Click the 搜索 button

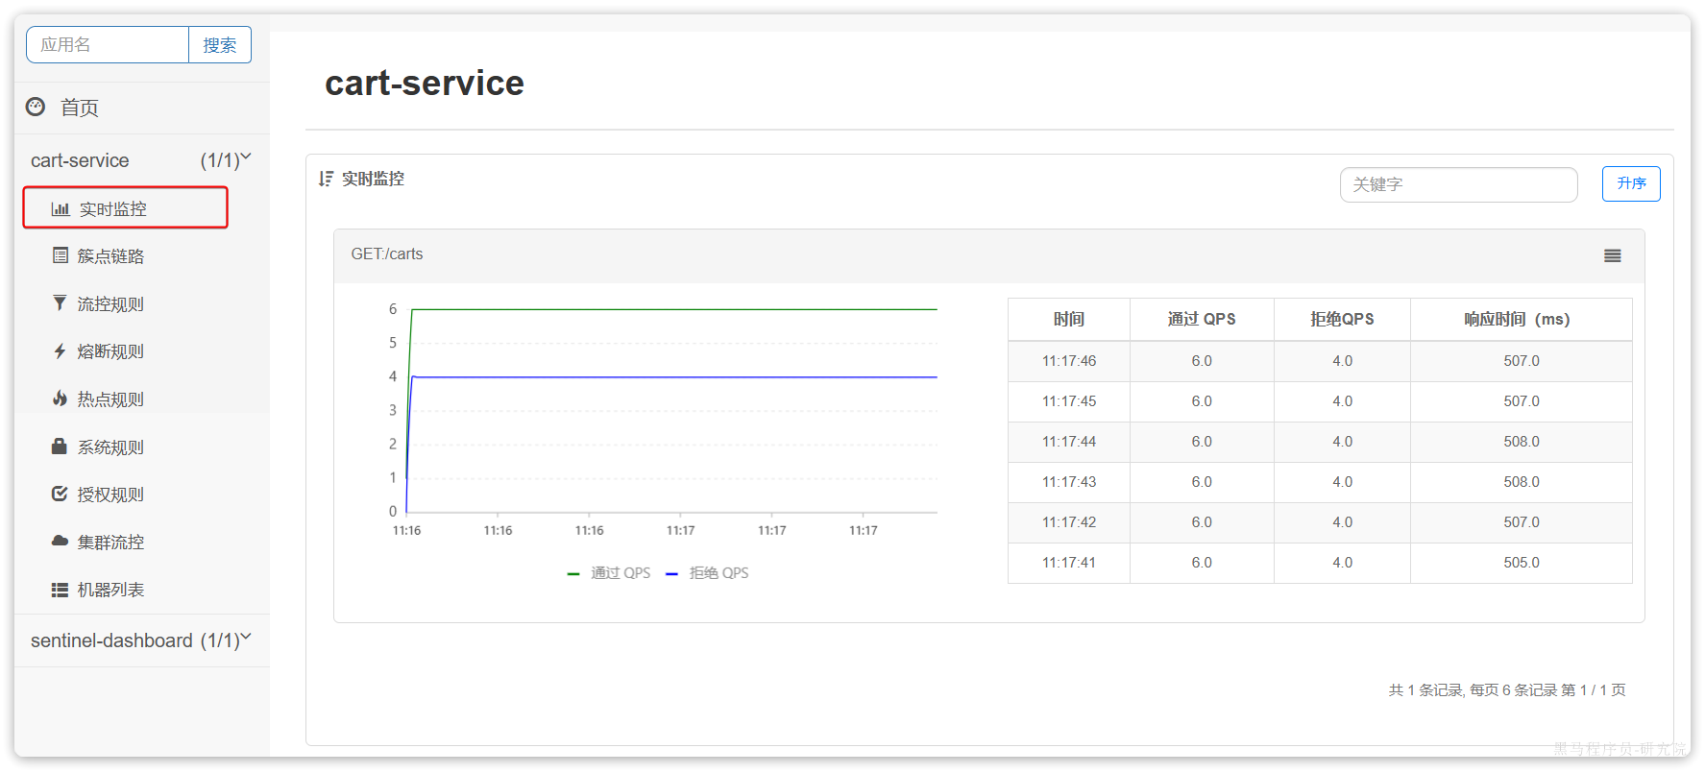[x=220, y=45]
